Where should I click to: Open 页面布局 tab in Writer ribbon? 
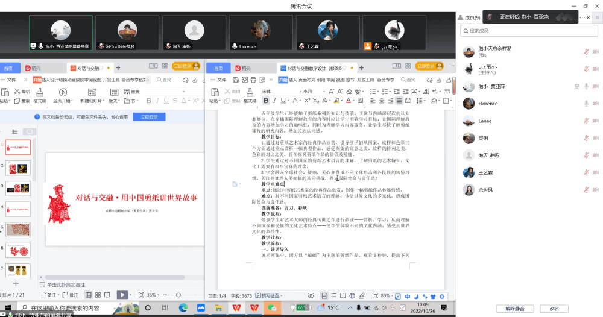[306, 80]
